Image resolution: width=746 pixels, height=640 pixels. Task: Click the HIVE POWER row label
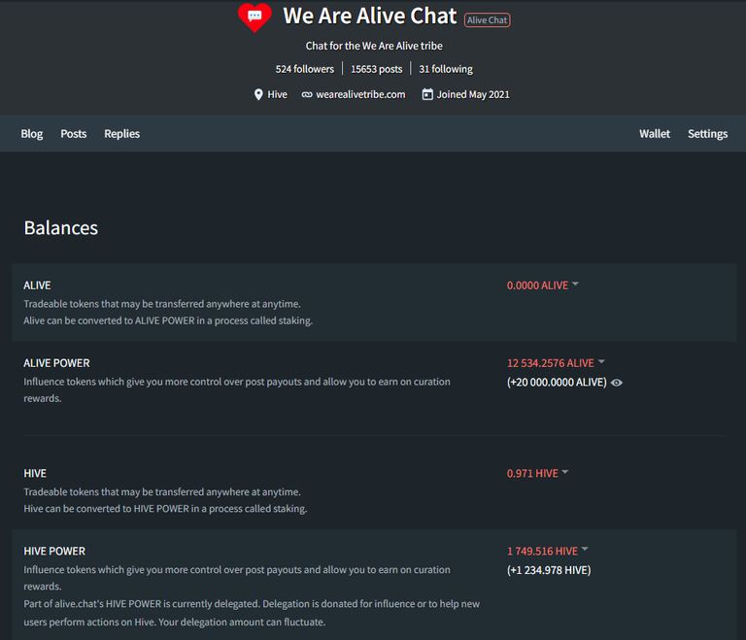[x=54, y=551]
